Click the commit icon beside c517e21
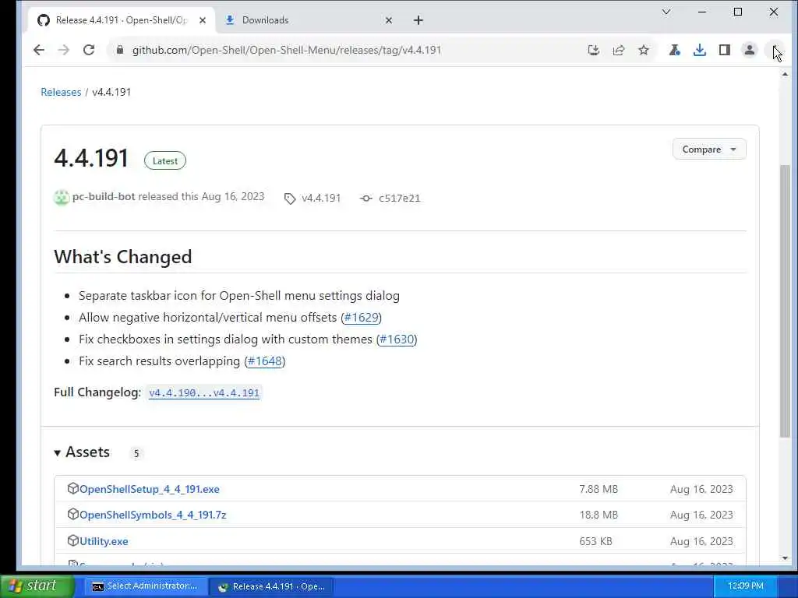This screenshot has height=598, width=798. [x=366, y=199]
